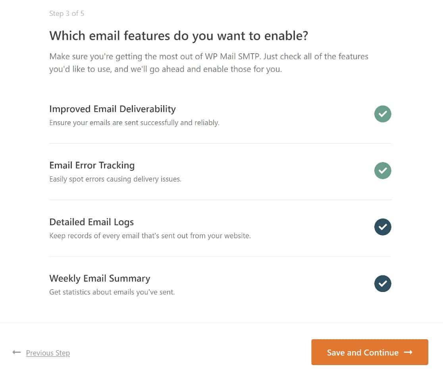443x377 pixels.
Task: Click the Save and Continue button
Action: click(370, 352)
